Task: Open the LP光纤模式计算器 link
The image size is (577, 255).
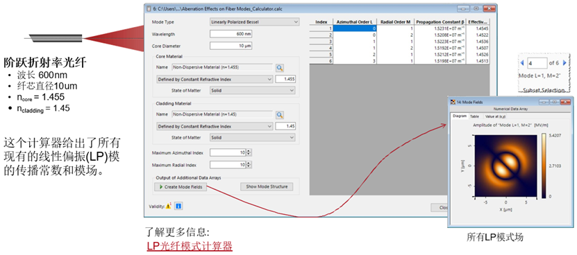Action: pos(190,246)
